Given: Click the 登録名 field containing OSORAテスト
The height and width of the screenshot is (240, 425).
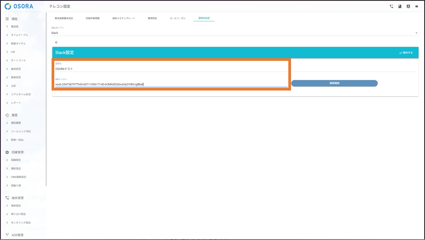Looking at the screenshot, I should click(x=171, y=69).
